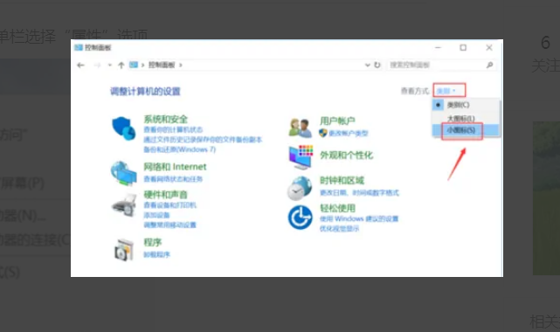Image resolution: width=560 pixels, height=332 pixels.
Task: Open the address bar history dropdown
Action: (x=367, y=65)
